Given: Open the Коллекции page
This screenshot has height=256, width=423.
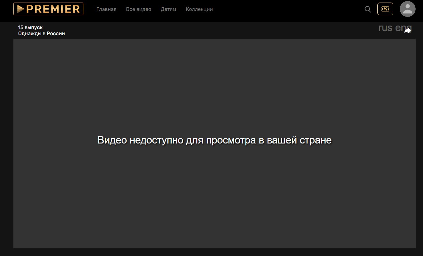Looking at the screenshot, I should (x=199, y=9).
